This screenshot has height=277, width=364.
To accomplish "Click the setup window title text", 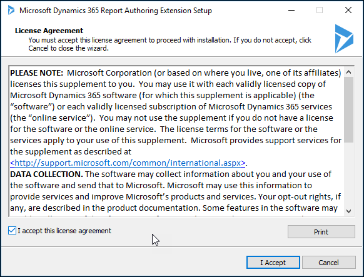I will pyautogui.click(x=116, y=11).
